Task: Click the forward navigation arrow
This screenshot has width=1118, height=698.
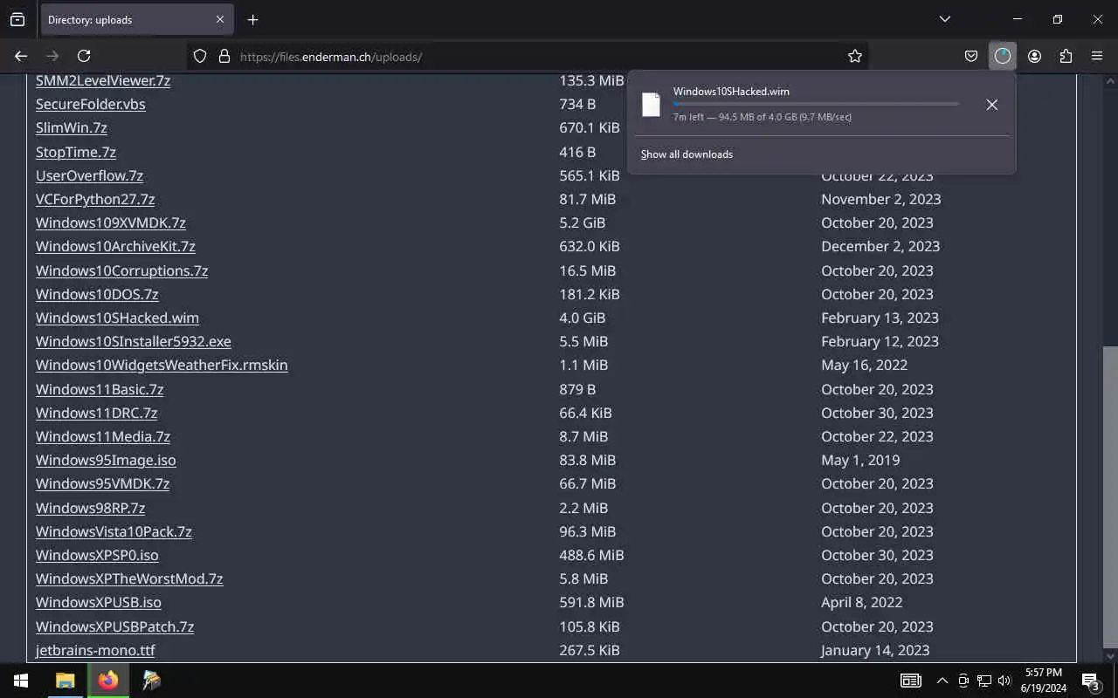Action: click(52, 56)
